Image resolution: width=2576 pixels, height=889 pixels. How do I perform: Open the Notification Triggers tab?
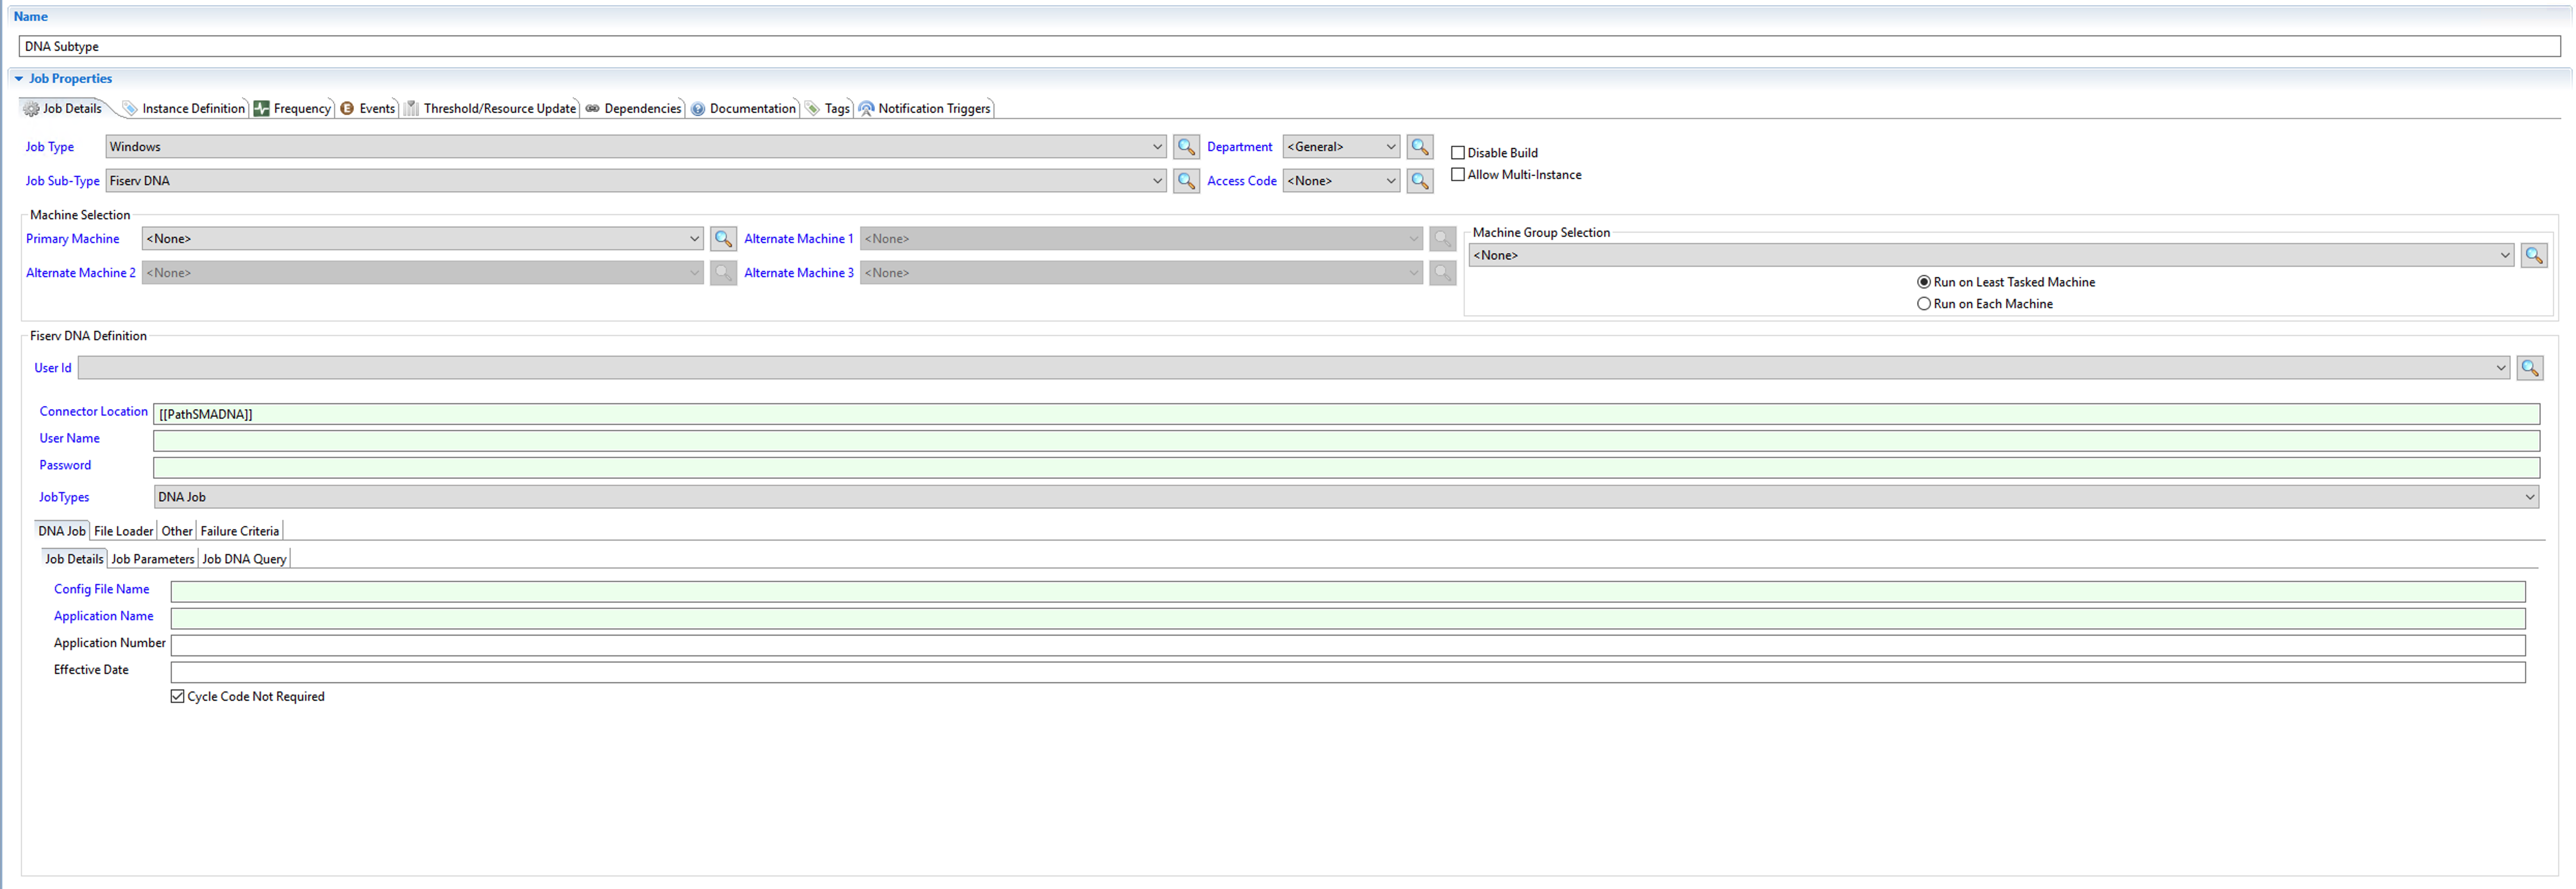pyautogui.click(x=925, y=109)
